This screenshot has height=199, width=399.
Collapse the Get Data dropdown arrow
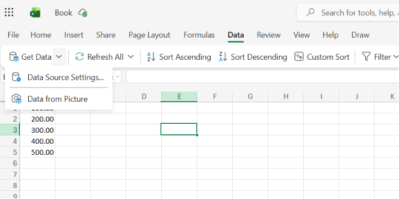coord(59,56)
